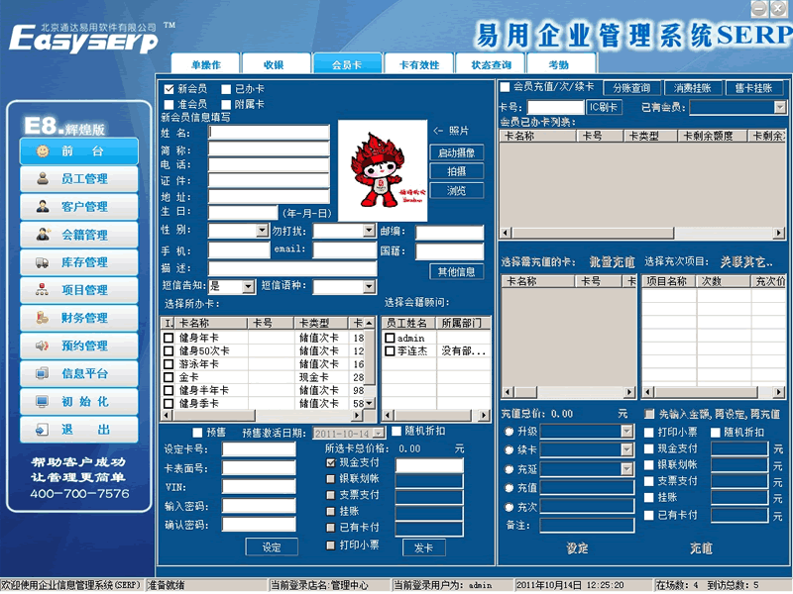This screenshot has height=594, width=793.
Task: Select the 充值 radio button
Action: [x=509, y=488]
